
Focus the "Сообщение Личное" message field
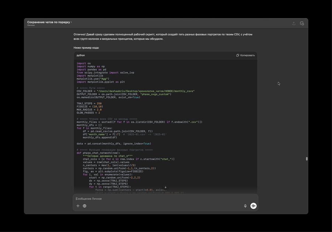click(x=165, y=199)
